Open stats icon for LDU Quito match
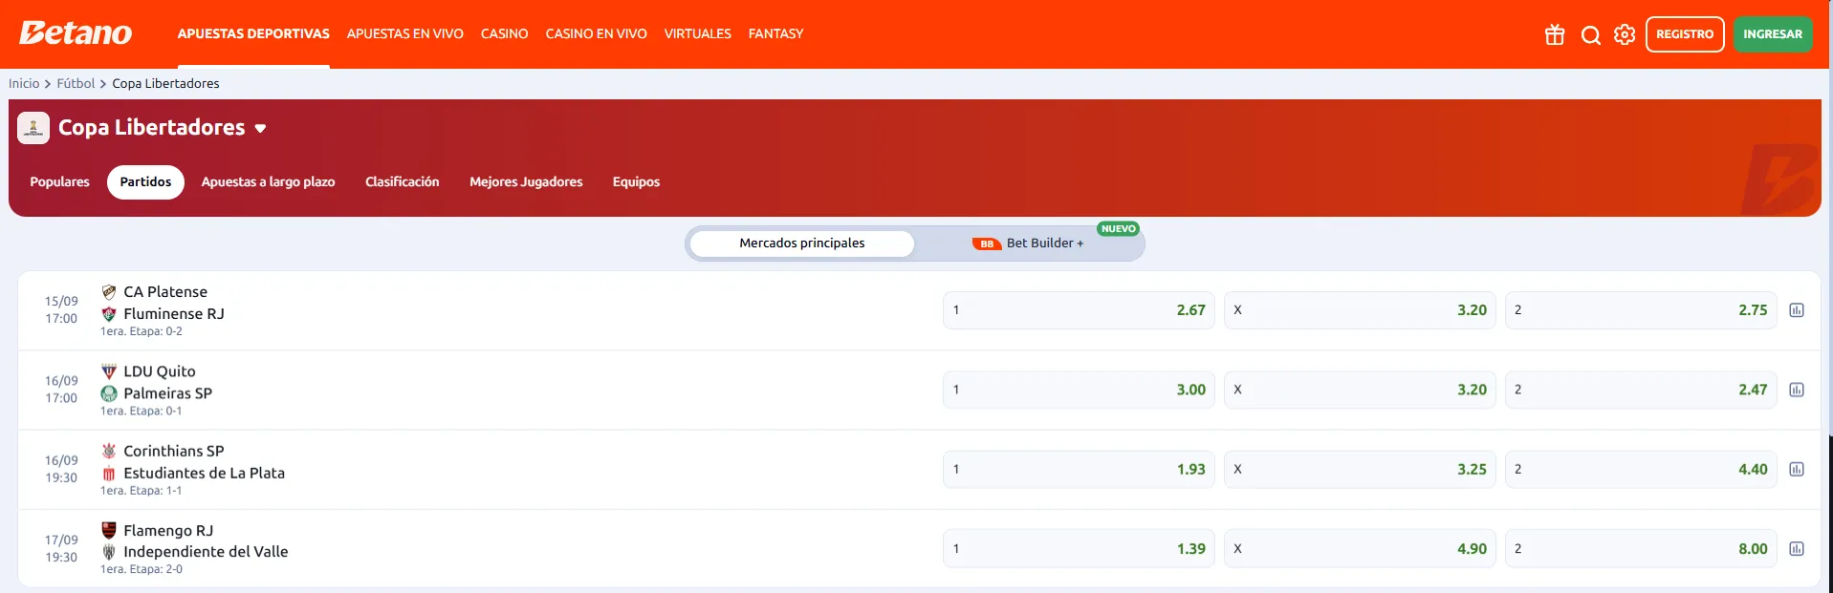1833x593 pixels. point(1797,390)
